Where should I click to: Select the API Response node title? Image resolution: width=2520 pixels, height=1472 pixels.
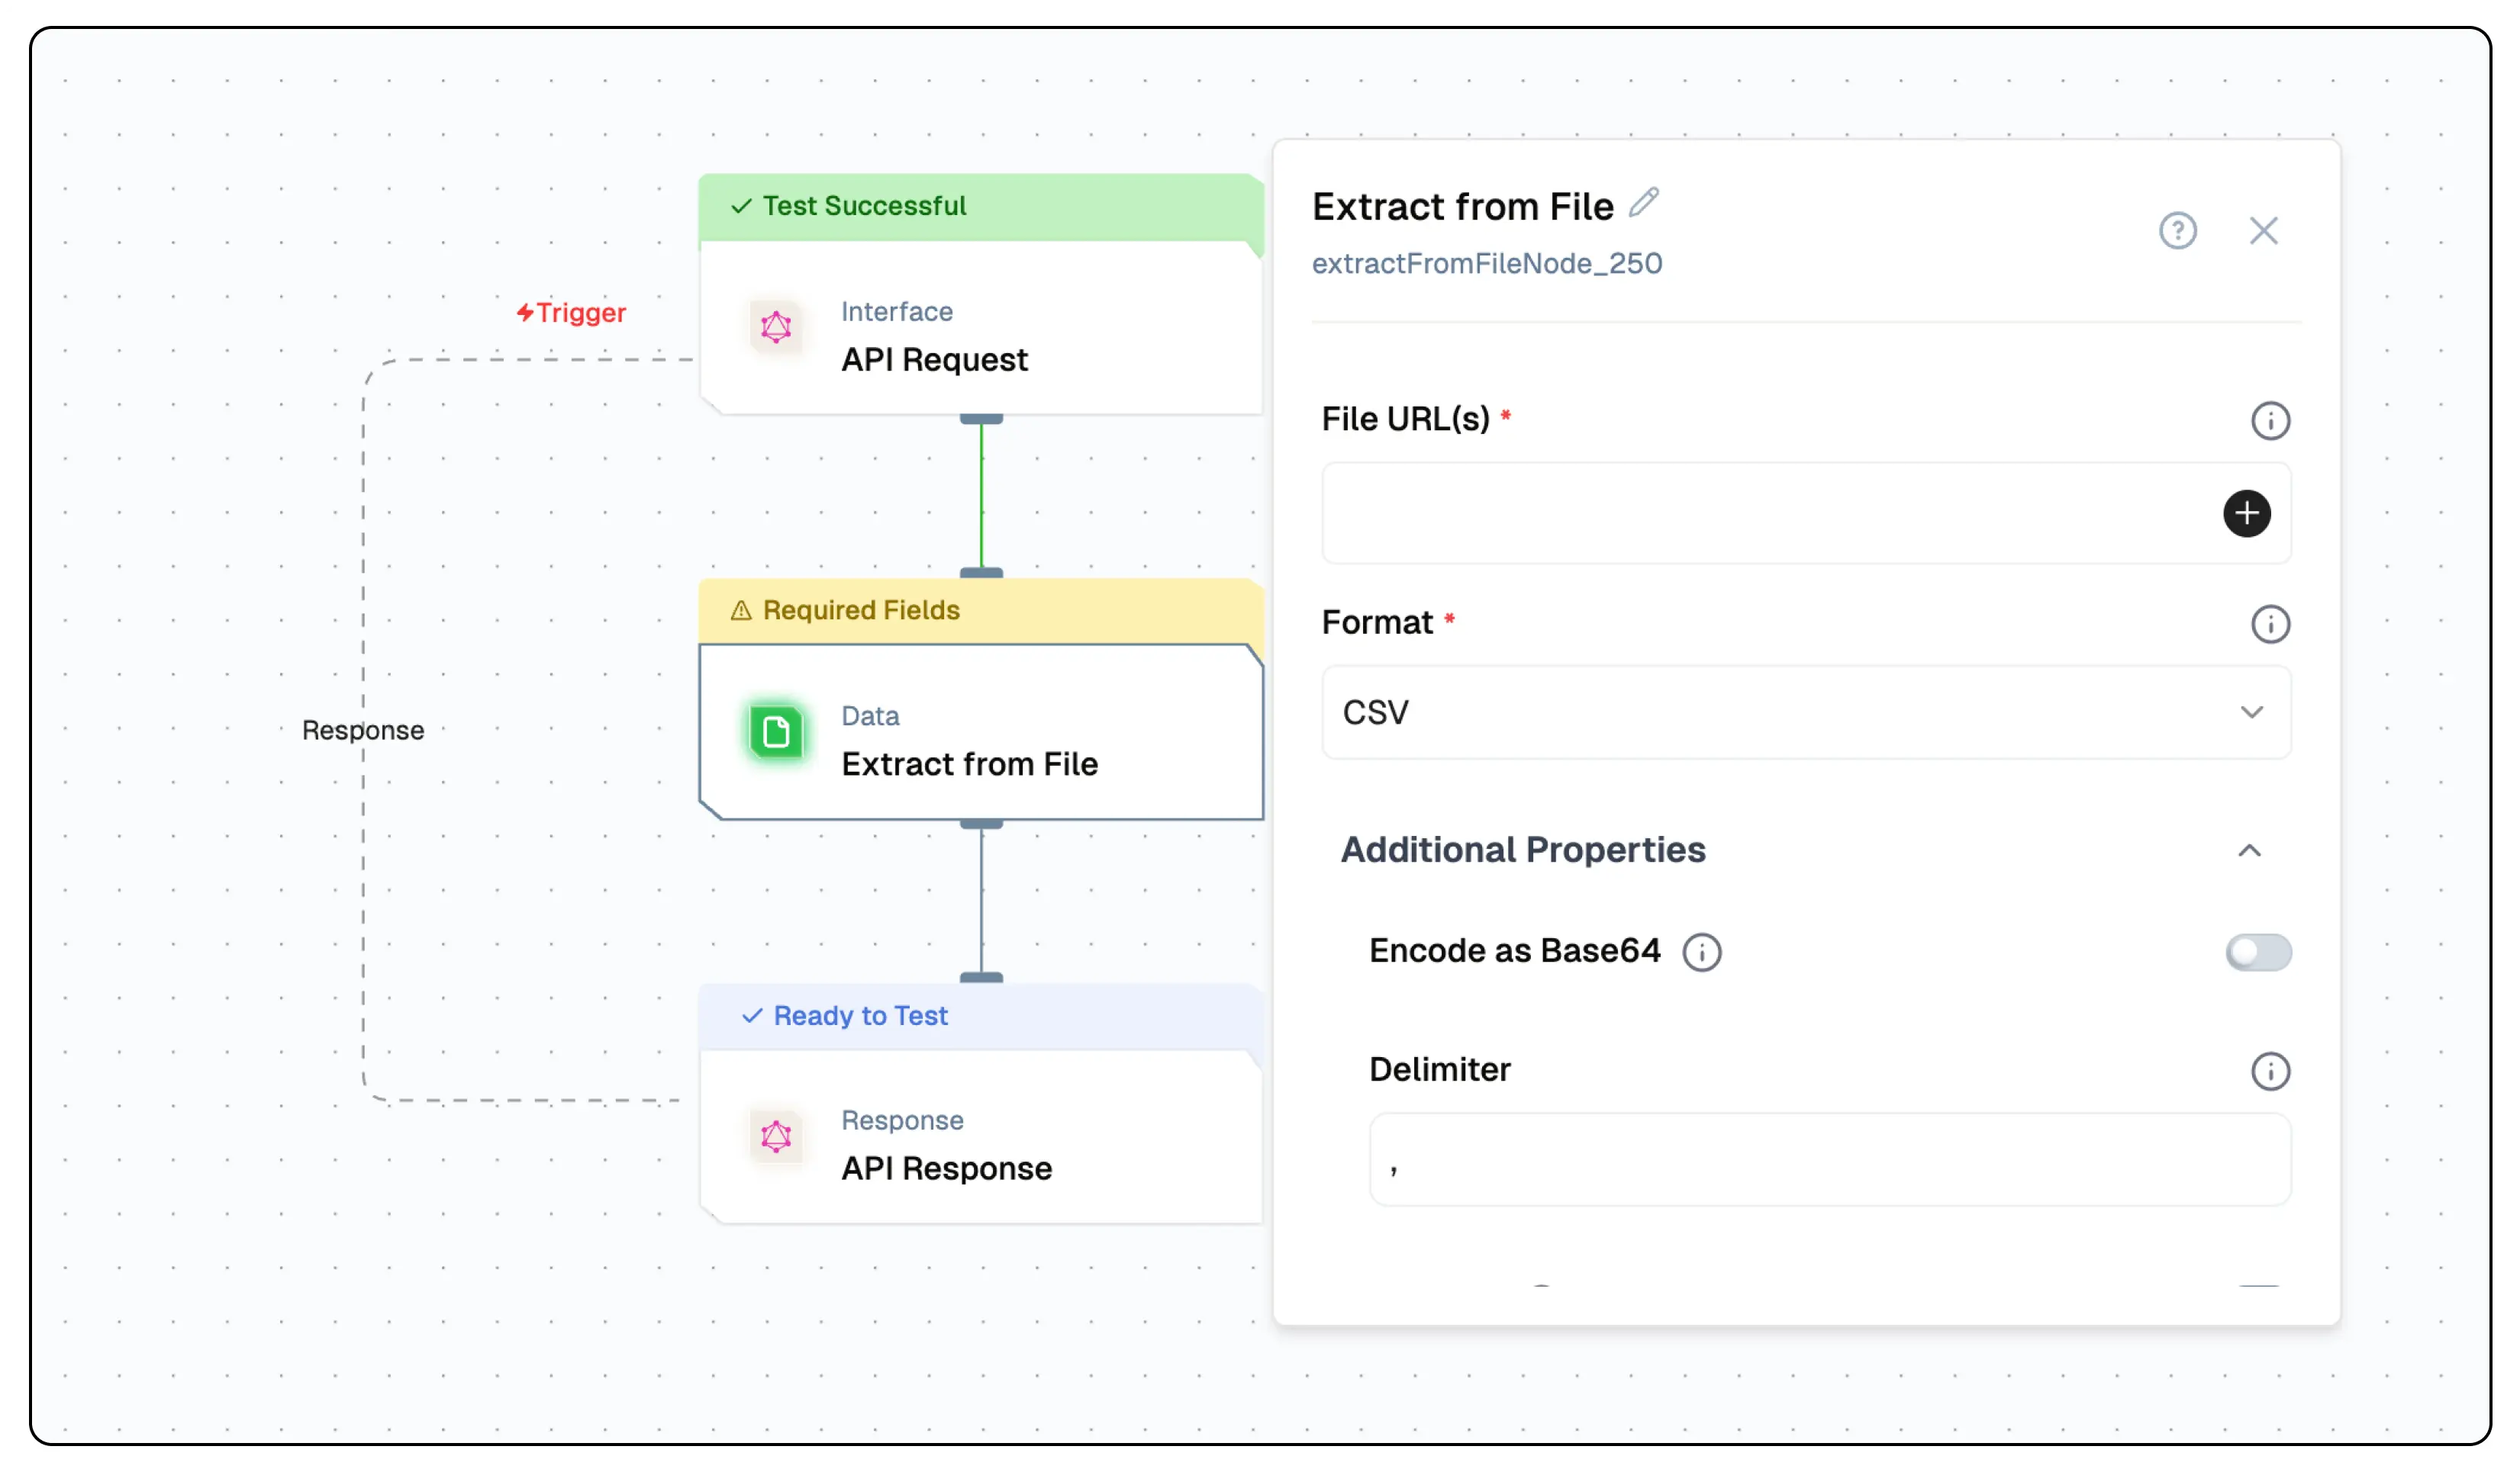(946, 1168)
